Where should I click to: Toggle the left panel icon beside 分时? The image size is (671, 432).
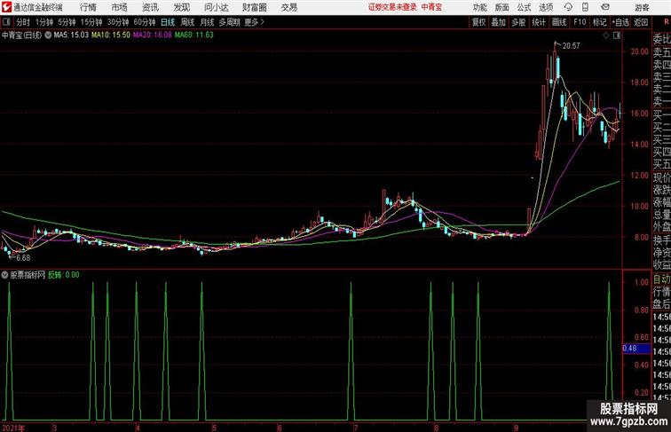coord(6,22)
